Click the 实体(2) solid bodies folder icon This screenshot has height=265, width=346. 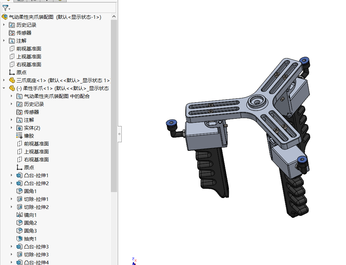tap(19, 128)
